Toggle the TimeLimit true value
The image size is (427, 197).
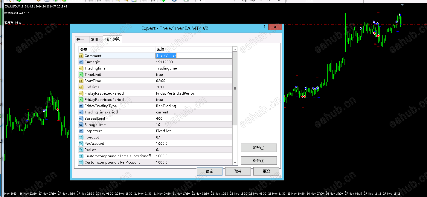193,75
